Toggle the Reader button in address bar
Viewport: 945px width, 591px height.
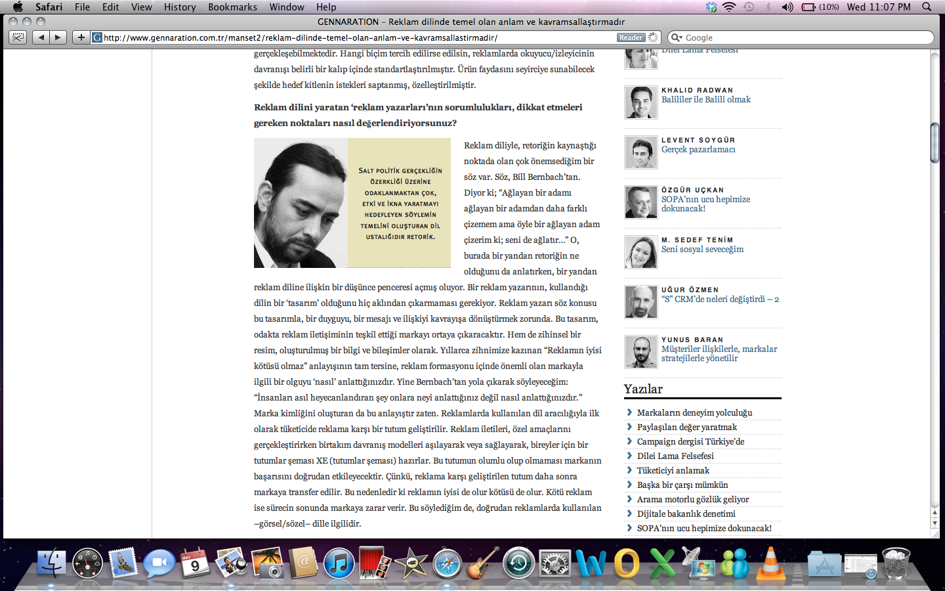pos(631,37)
